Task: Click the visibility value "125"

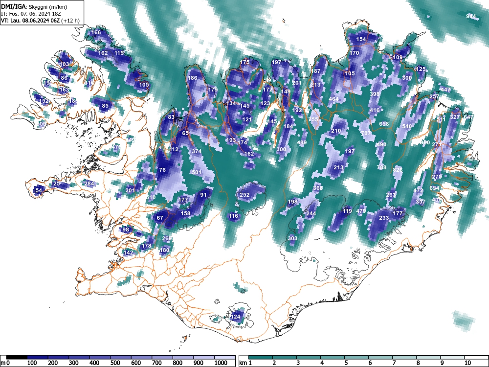Action: (421, 69)
